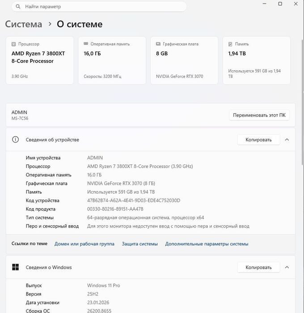Click the processor chip icon
Image resolution: width=304 pixels, height=313 pixels.
point(13,44)
